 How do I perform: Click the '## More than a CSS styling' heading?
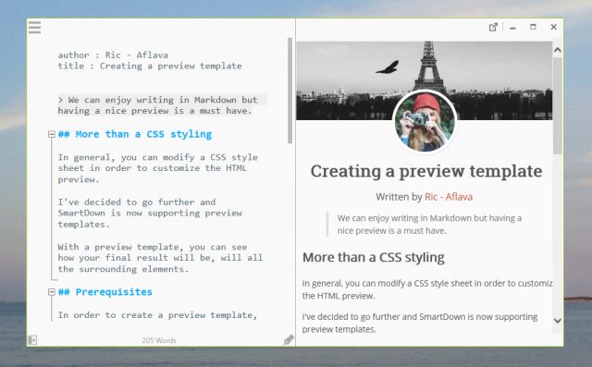point(135,134)
